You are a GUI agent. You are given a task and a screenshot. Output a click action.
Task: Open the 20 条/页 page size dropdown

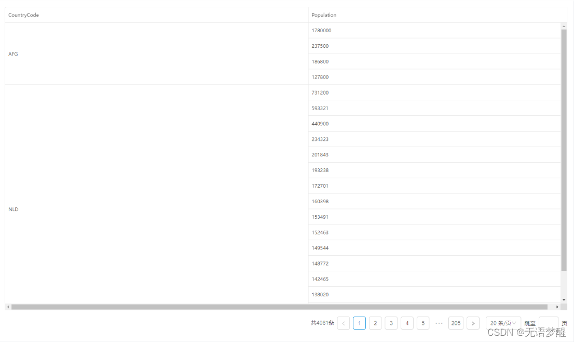[503, 323]
